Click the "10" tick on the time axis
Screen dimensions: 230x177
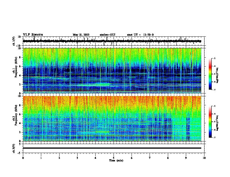point(204,158)
